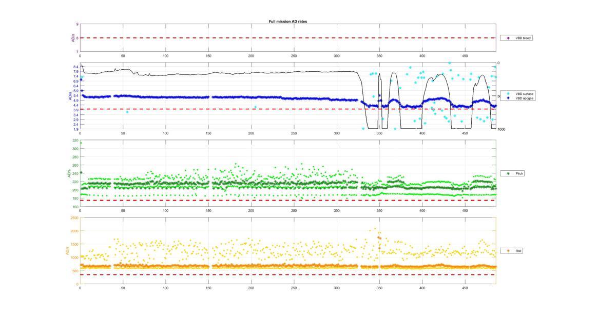Select red dashed threshold line in top plot
The image size is (616, 319).
coord(287,38)
